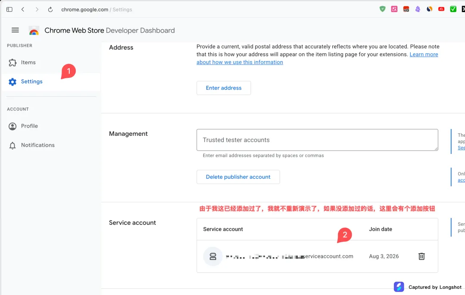The image size is (465, 295).
Task: Click the Management section heading
Action: (128, 134)
